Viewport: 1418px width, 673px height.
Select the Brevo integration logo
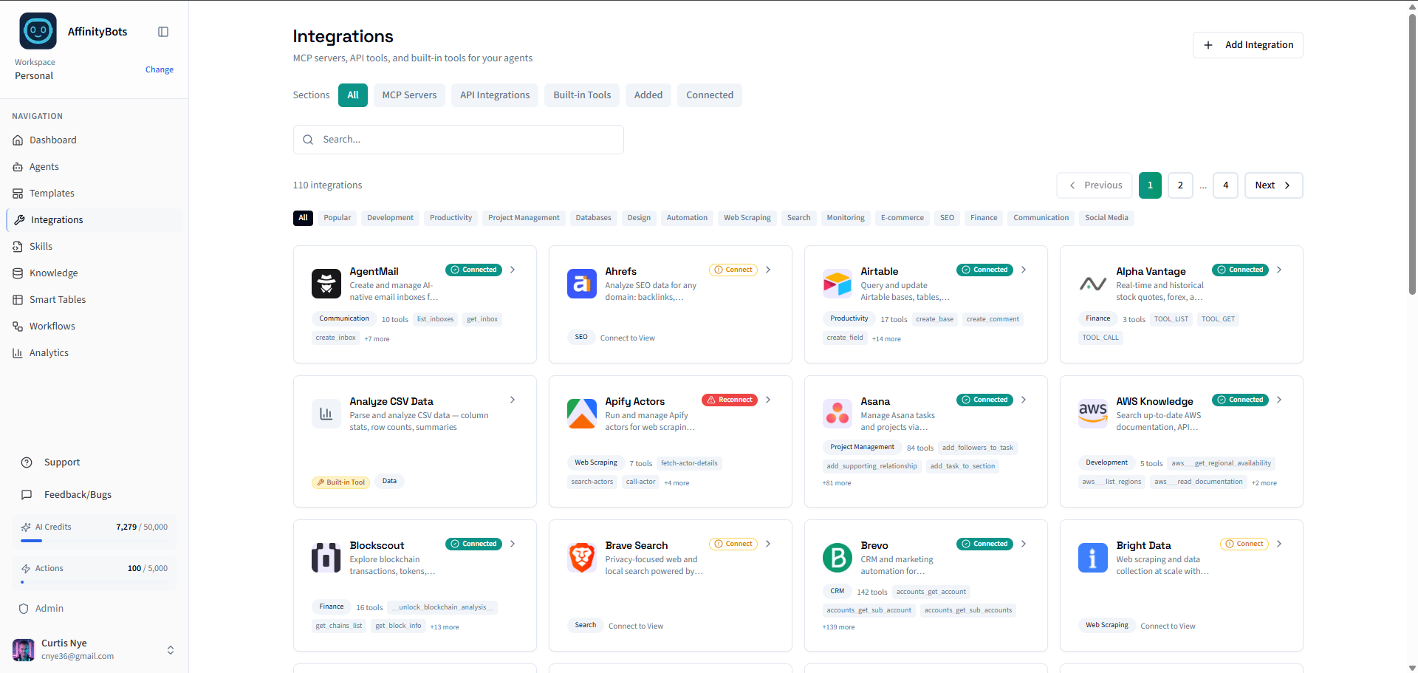click(x=837, y=558)
